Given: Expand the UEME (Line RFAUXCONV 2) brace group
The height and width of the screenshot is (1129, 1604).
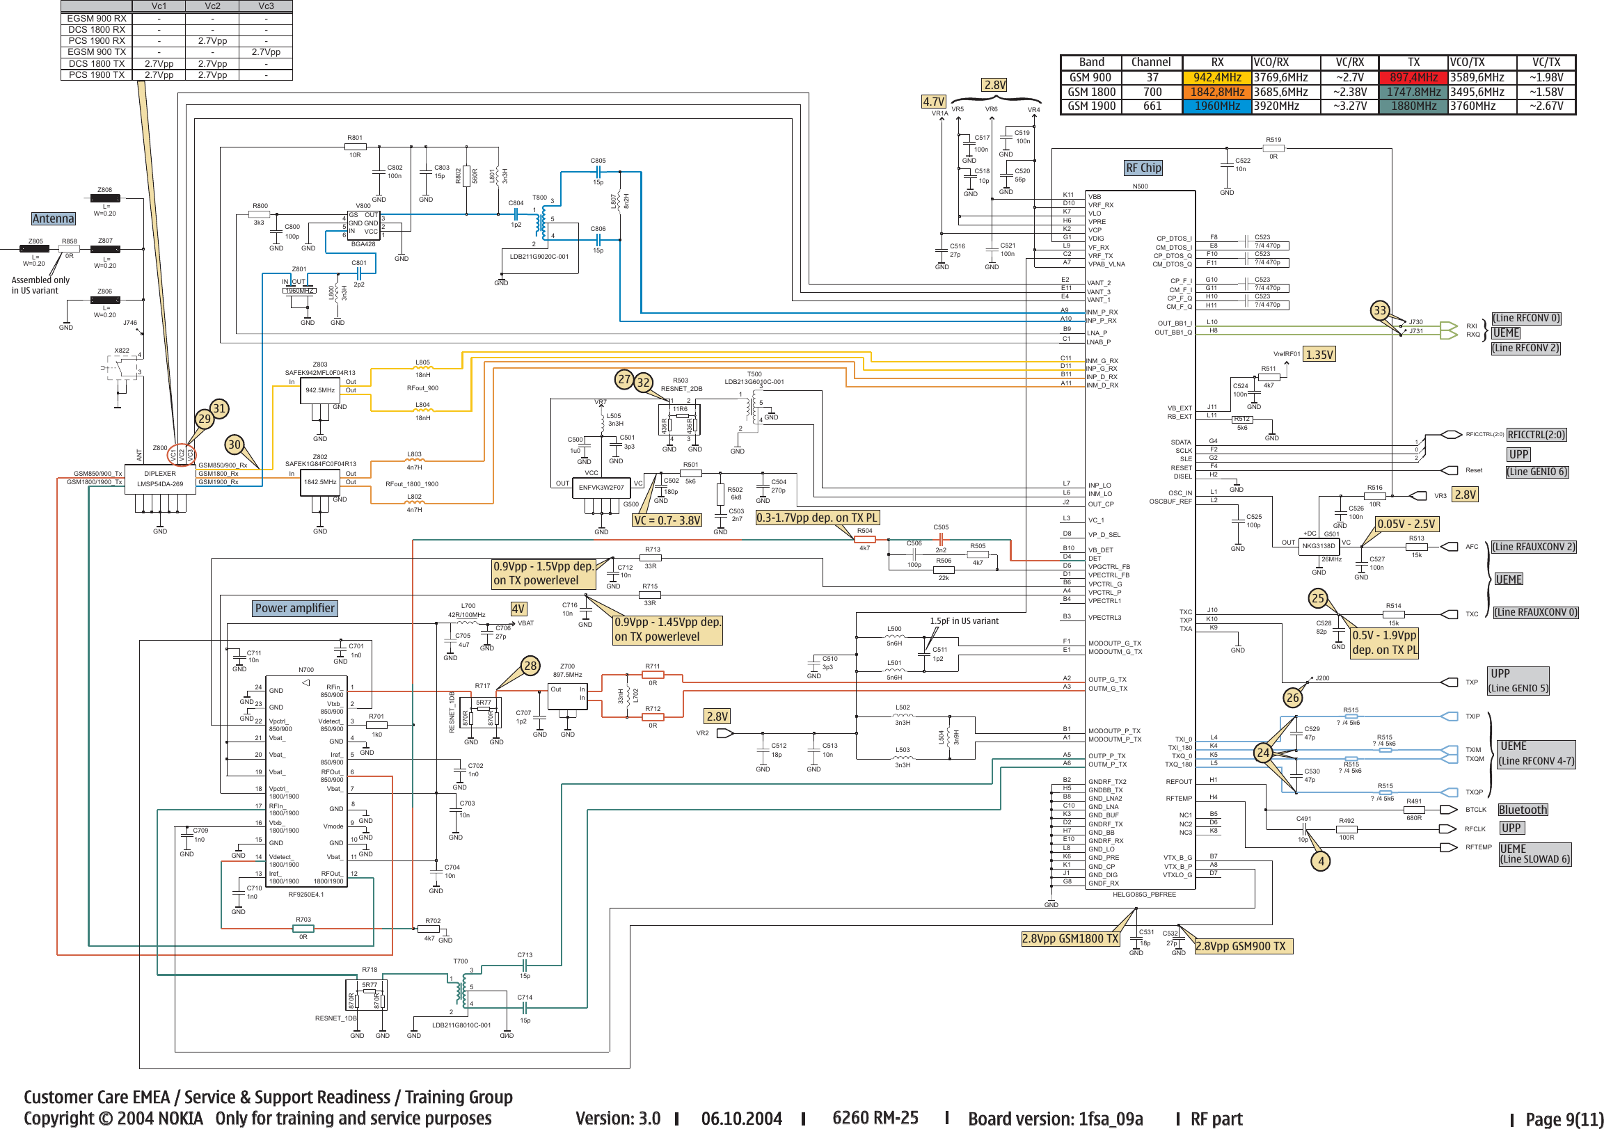Looking at the screenshot, I should pos(1533,546).
